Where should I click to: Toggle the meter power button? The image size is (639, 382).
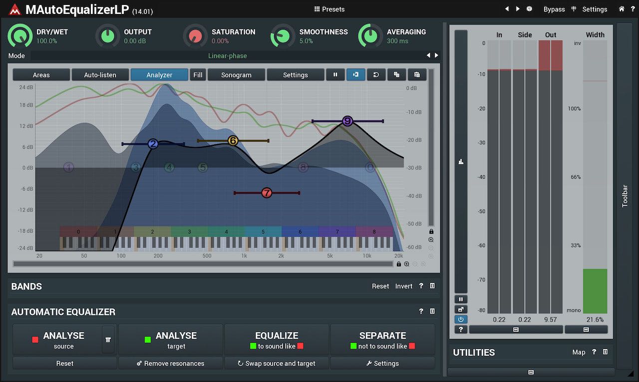[461, 320]
